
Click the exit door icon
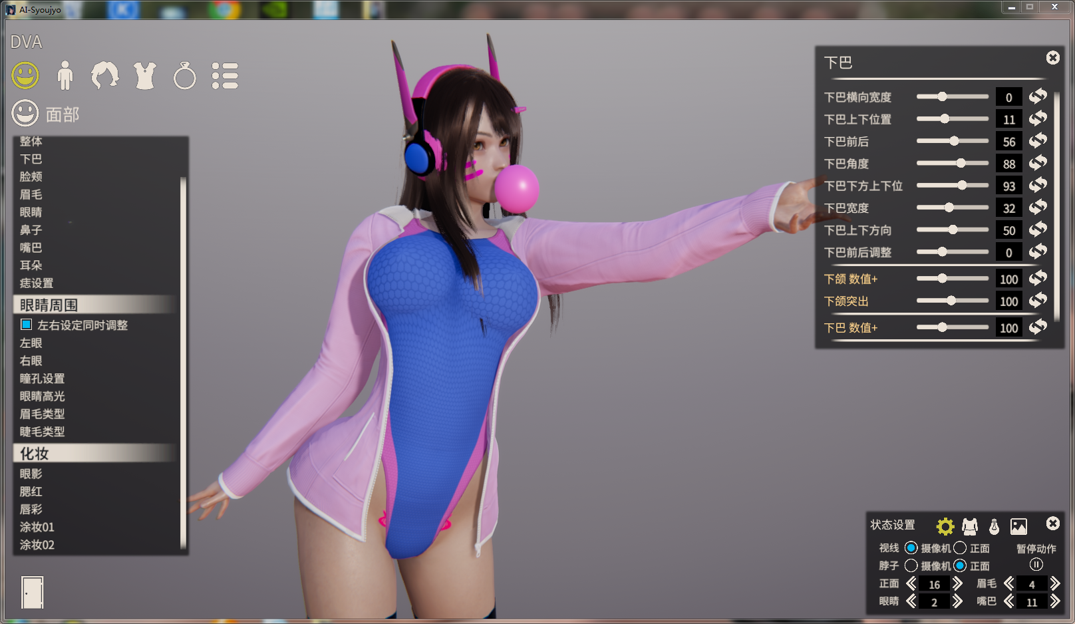pyautogui.click(x=32, y=592)
